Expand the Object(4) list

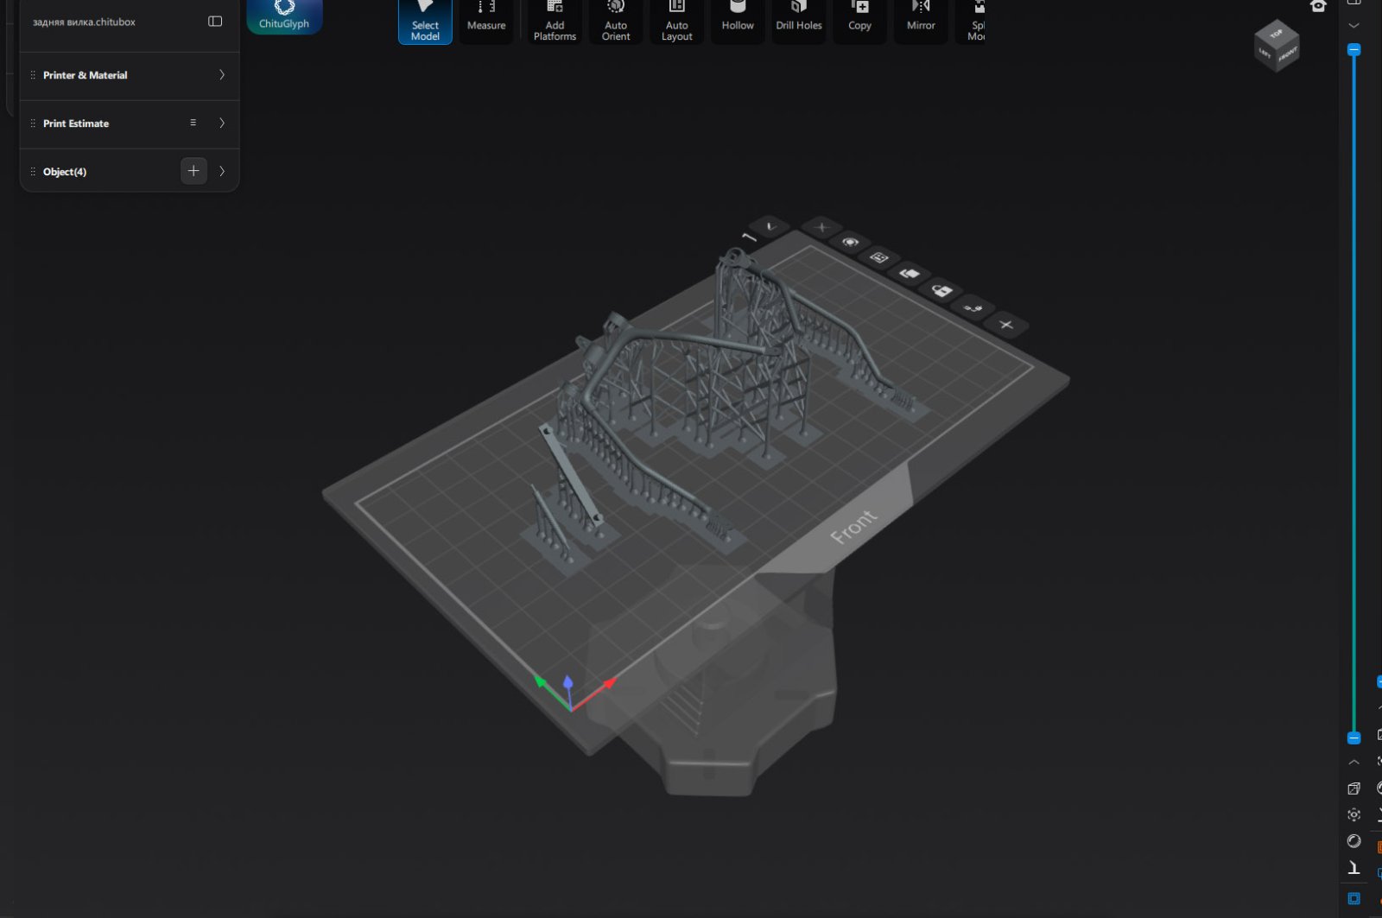[222, 172]
